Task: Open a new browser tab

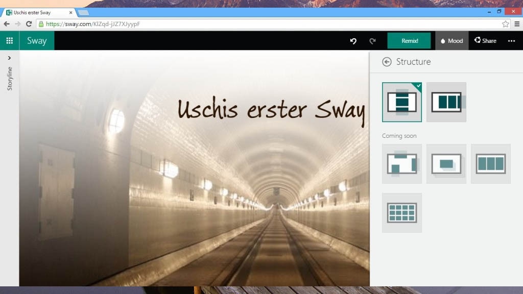Action: pos(83,13)
